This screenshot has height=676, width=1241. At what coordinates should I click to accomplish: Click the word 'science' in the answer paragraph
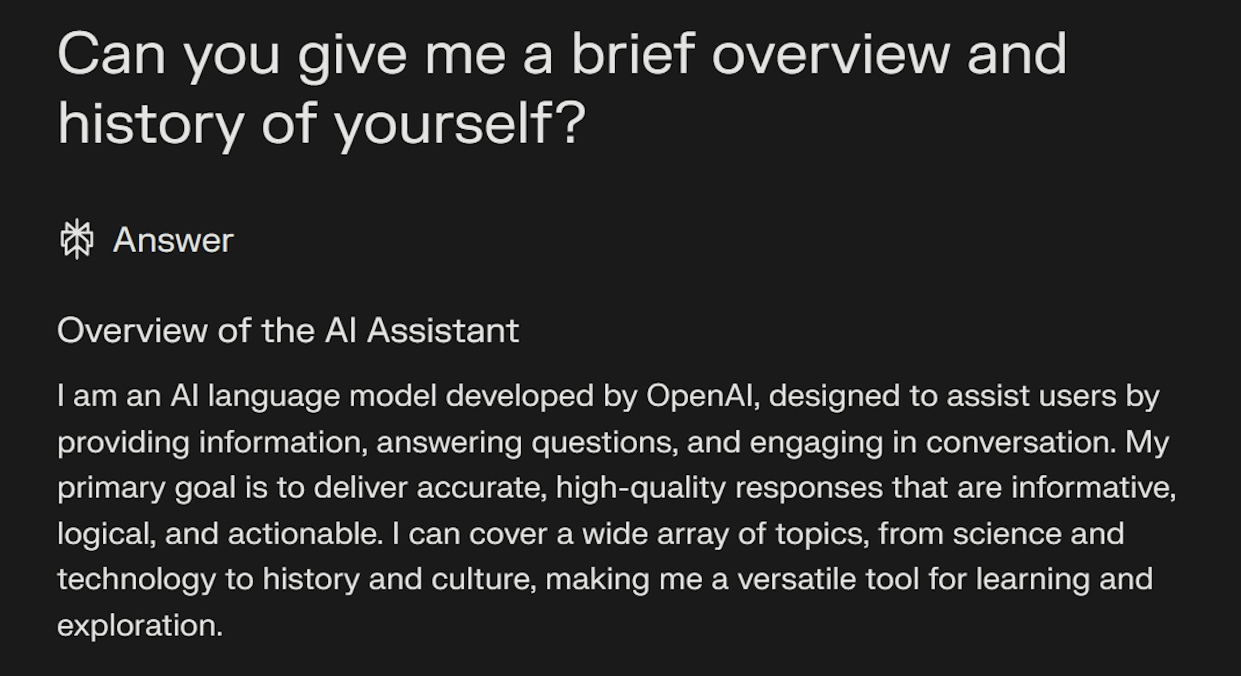point(1007,533)
